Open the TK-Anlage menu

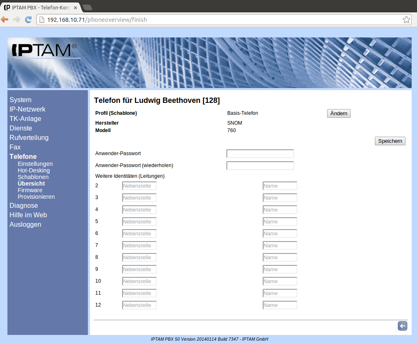(x=25, y=119)
